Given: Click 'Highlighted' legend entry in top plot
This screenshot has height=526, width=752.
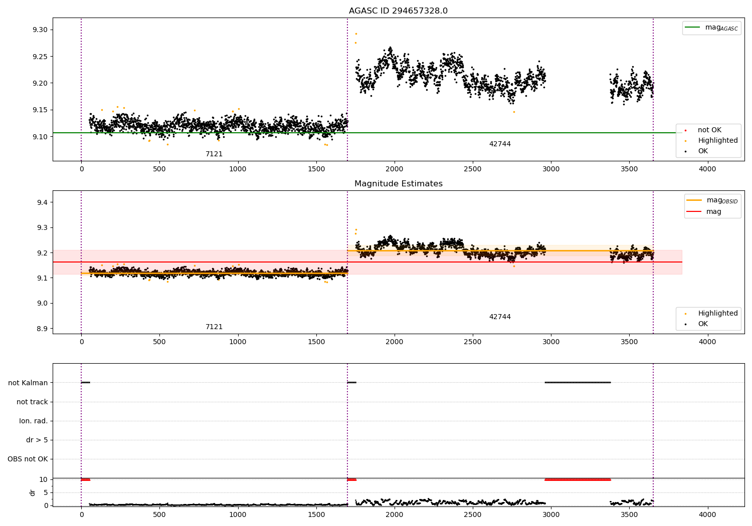Looking at the screenshot, I should (712, 140).
